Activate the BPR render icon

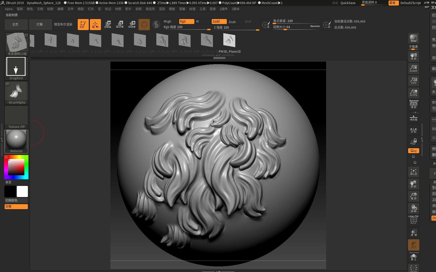coord(413,38)
